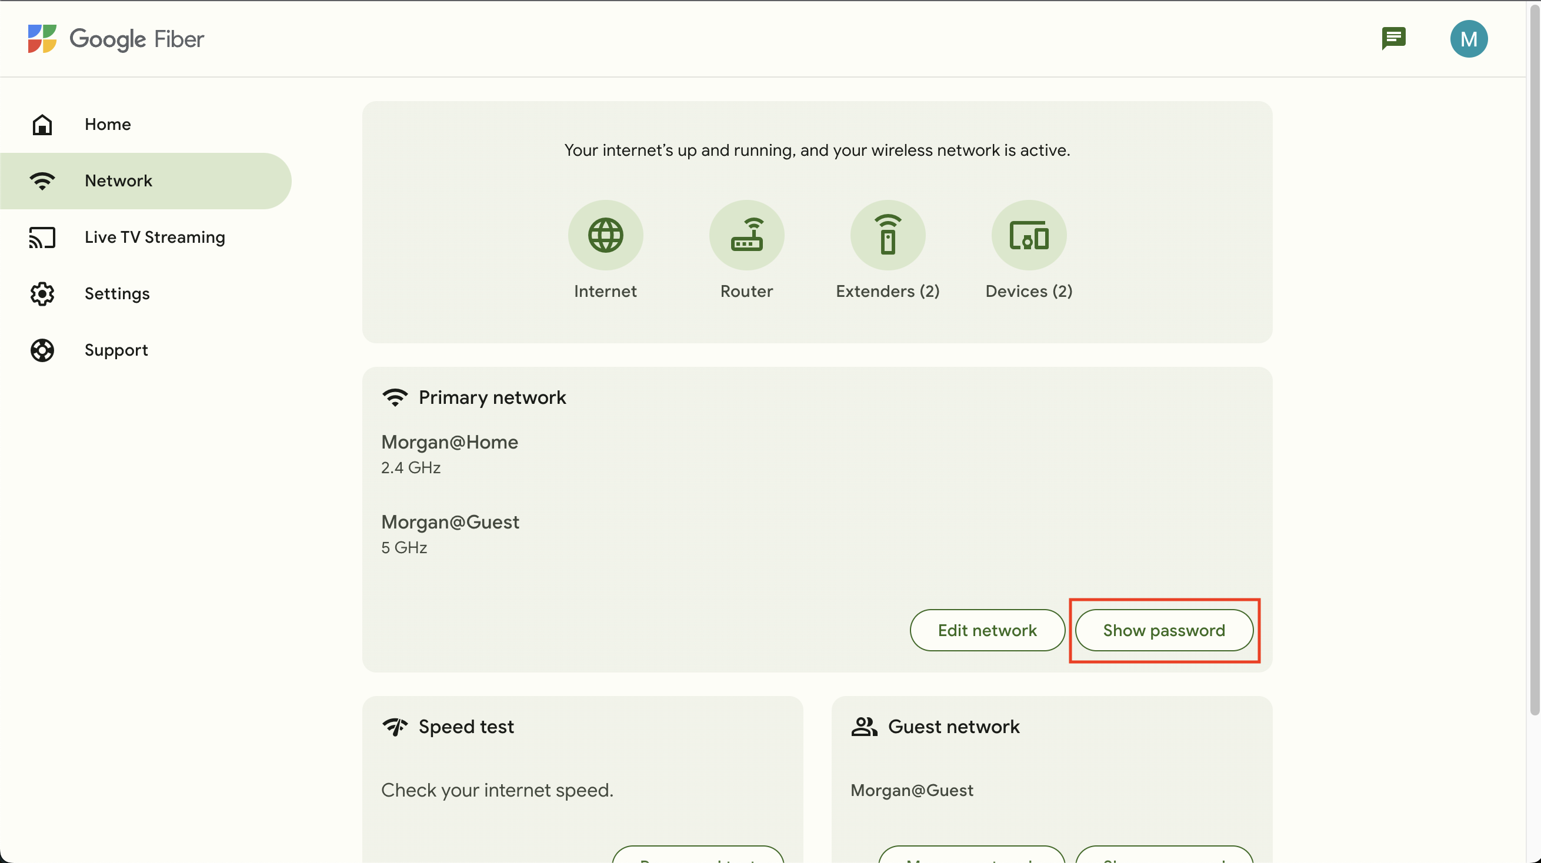
Task: Click the Network wifi icon in sidebar
Action: (42, 180)
